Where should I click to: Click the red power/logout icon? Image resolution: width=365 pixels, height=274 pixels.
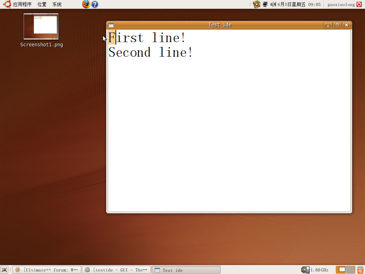359,4
